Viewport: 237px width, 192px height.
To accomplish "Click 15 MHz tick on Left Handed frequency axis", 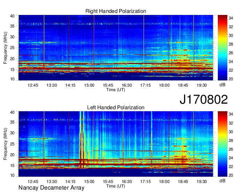I will [x=13, y=166].
